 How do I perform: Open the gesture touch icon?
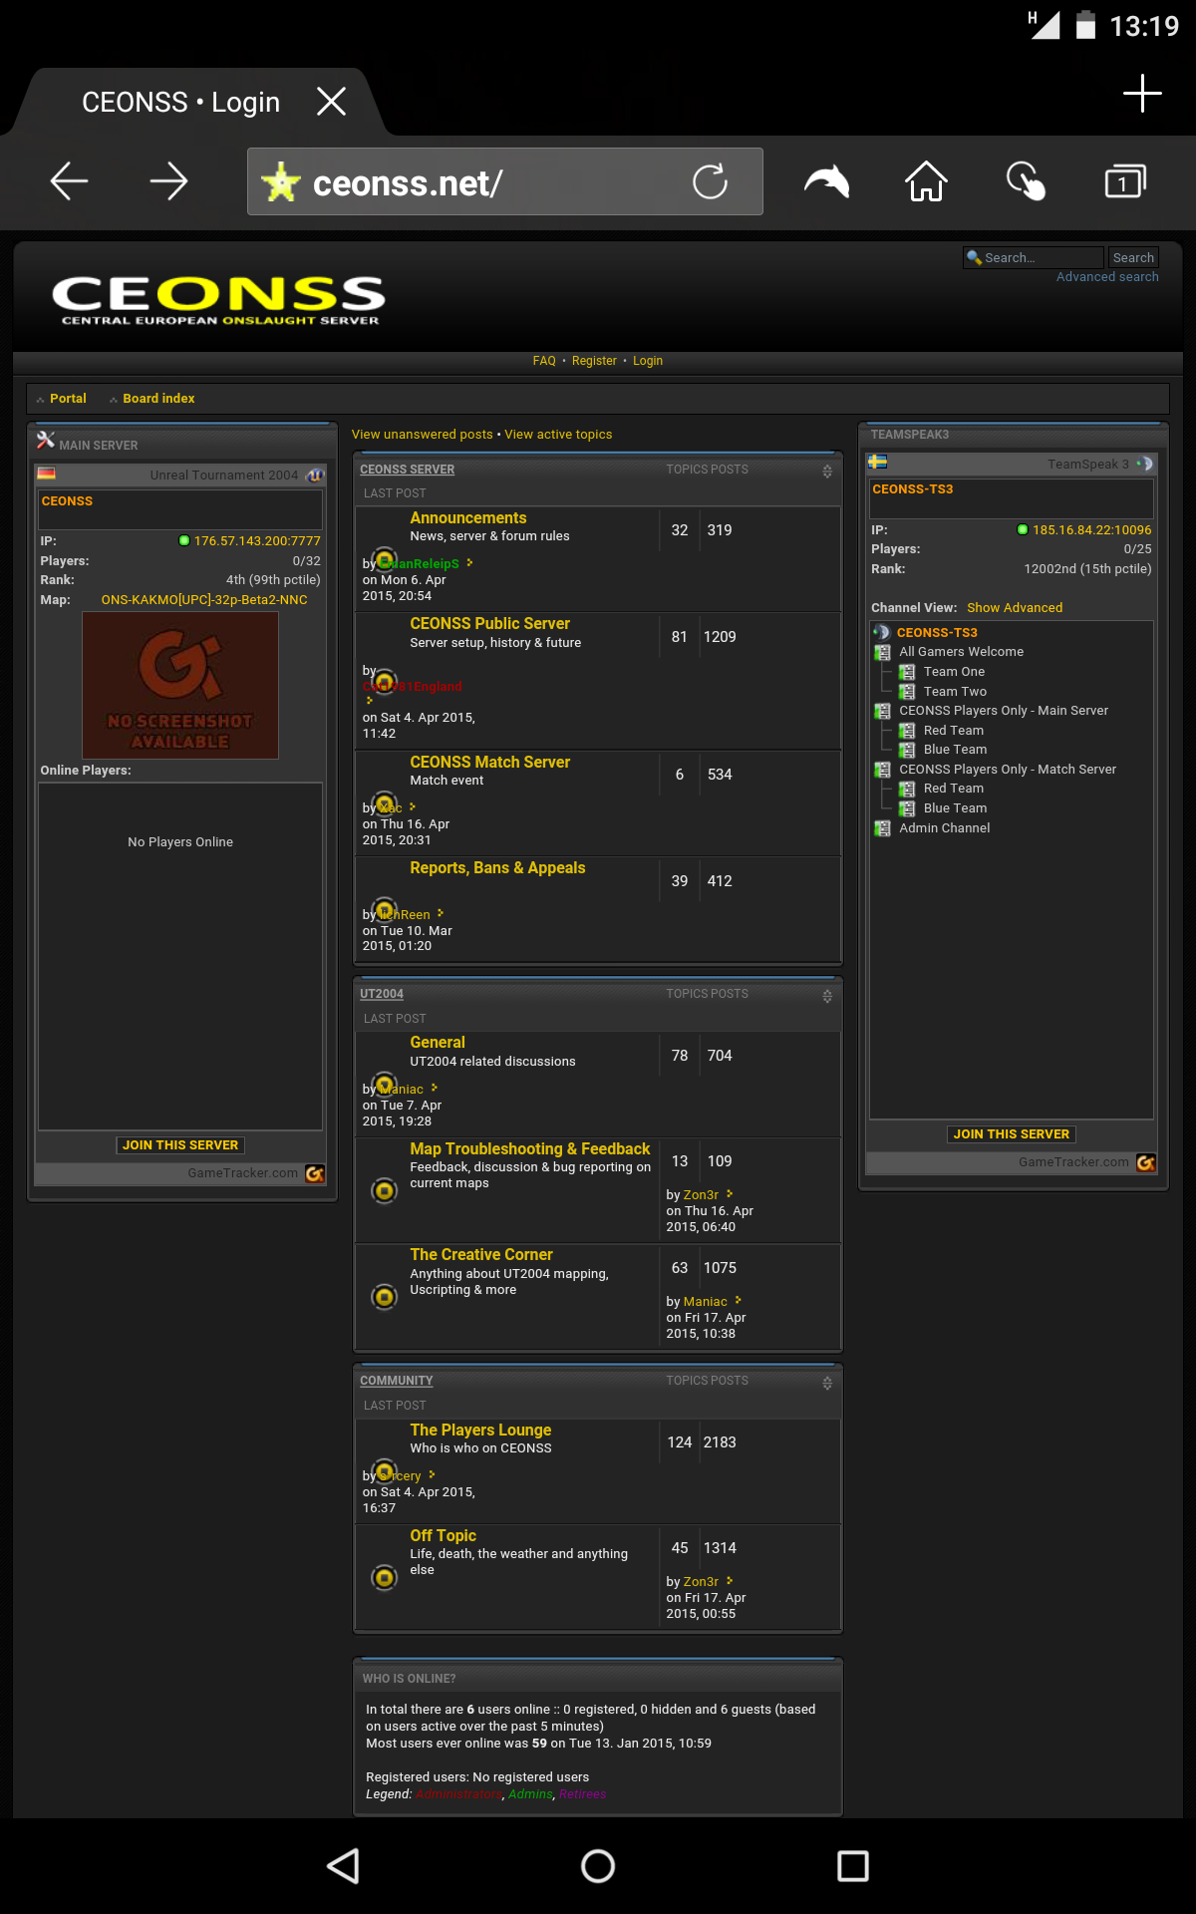[1026, 181]
